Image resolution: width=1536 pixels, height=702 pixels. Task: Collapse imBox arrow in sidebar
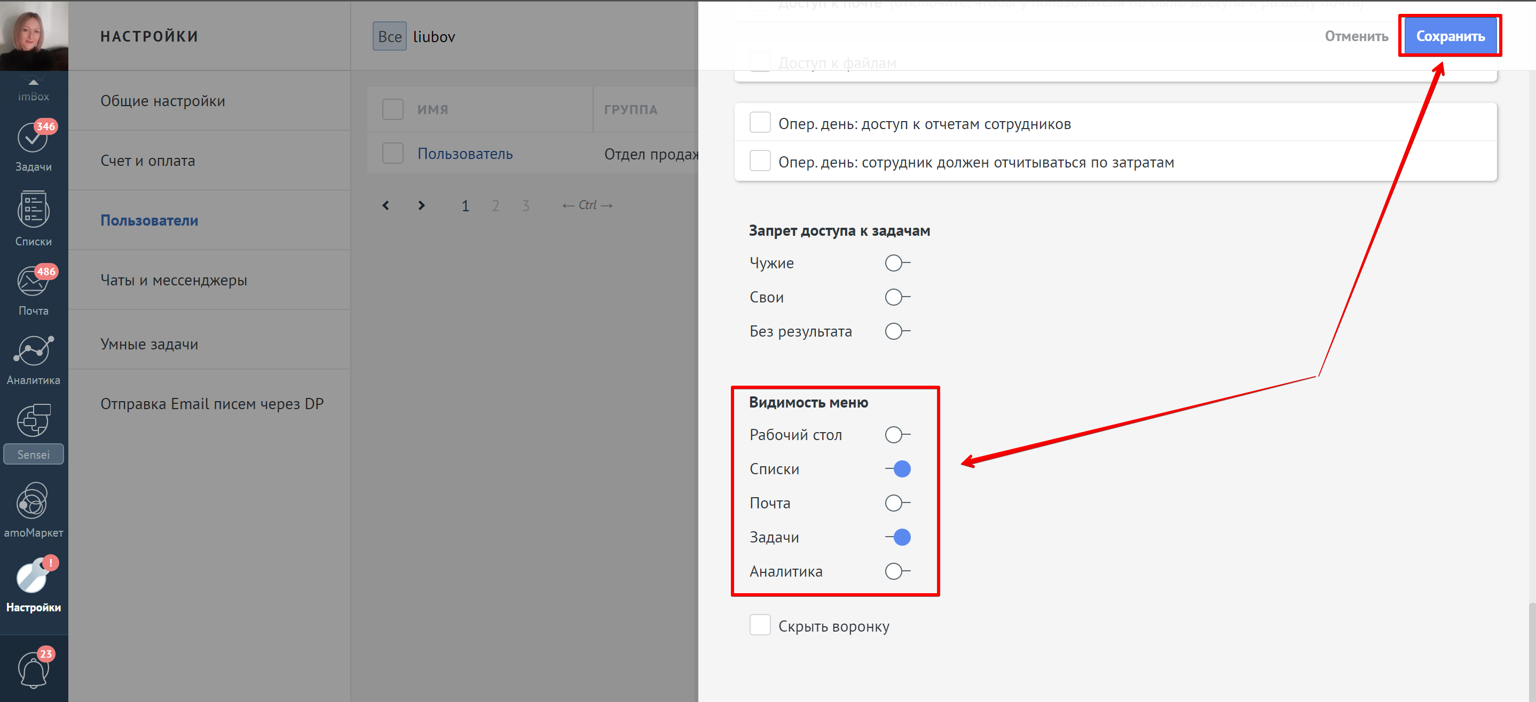tap(34, 82)
